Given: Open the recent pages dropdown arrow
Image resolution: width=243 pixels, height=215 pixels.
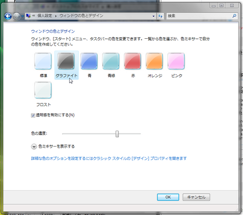Looking at the screenshot, I should (23, 16).
